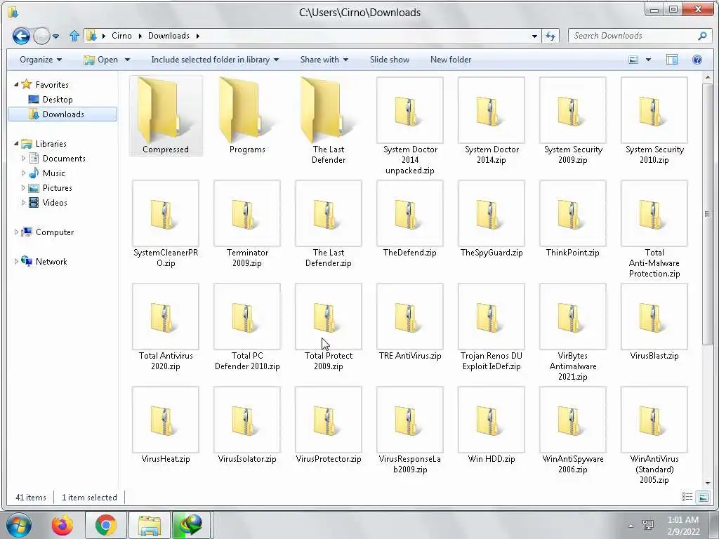Select Desktop in Favorites
This screenshot has height=539, width=719.
coord(58,100)
